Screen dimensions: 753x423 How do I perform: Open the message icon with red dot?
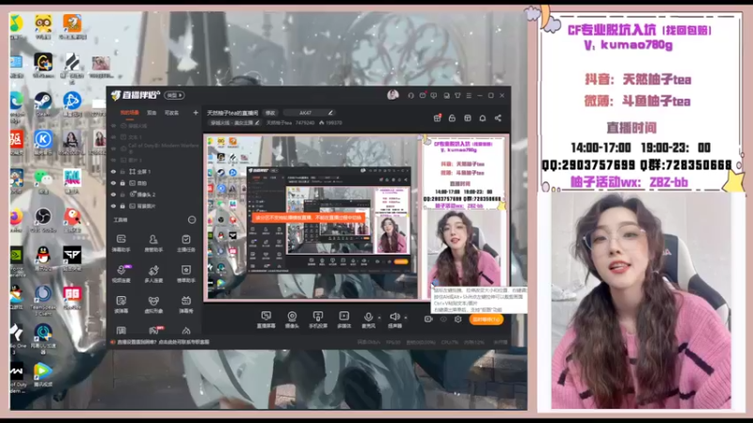(423, 96)
